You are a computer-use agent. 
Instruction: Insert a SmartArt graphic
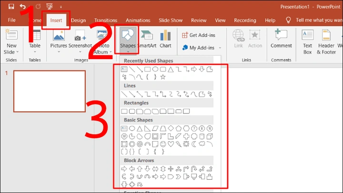coord(147,40)
